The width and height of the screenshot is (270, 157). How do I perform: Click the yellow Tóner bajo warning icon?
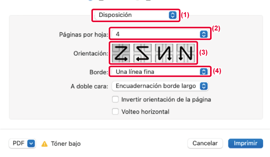pyautogui.click(x=44, y=144)
